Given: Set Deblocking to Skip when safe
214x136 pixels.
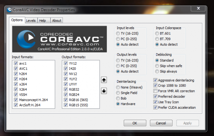Looking at the screenshot, I should pos(157,66).
